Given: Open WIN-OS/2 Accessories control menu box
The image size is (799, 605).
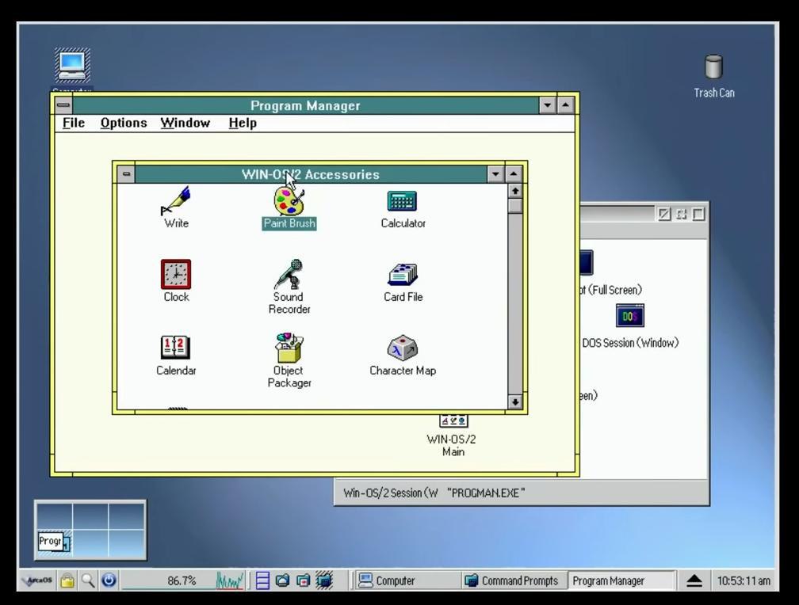Looking at the screenshot, I should pyautogui.click(x=126, y=174).
